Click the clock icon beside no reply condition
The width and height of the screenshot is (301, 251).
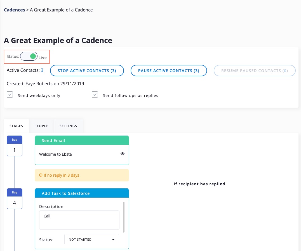coord(41,175)
